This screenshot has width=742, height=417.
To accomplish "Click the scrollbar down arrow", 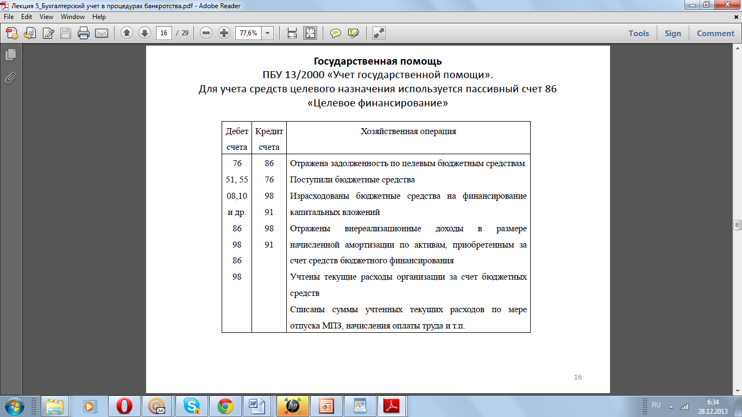I will click(737, 389).
